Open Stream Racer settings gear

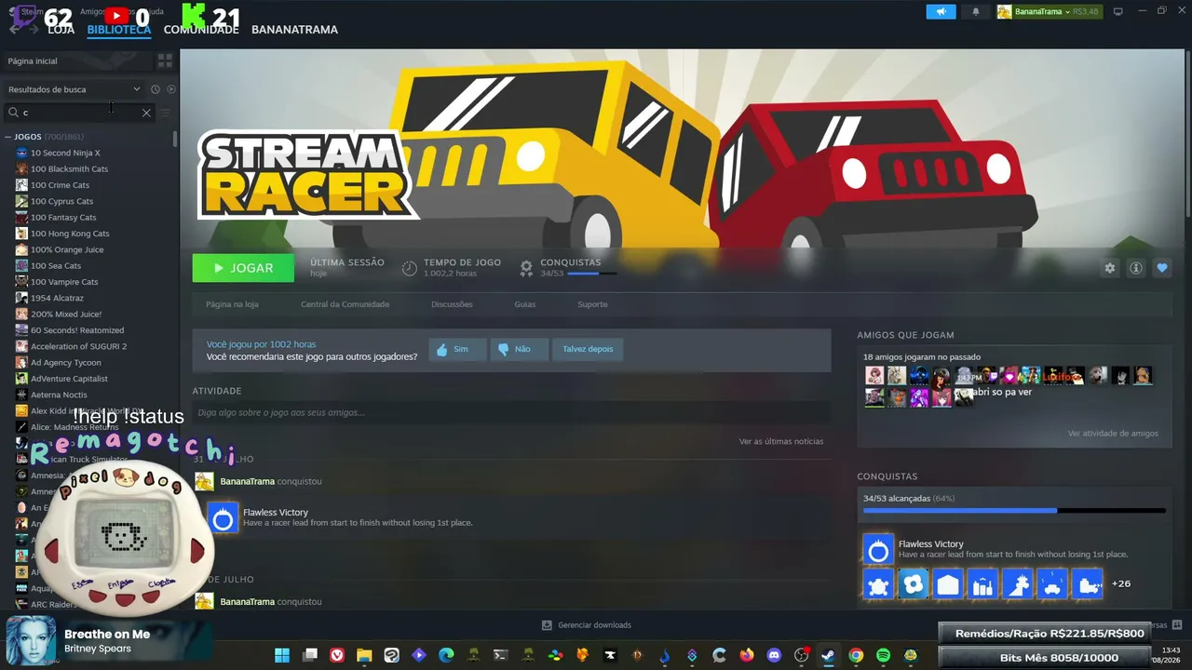coord(1110,268)
